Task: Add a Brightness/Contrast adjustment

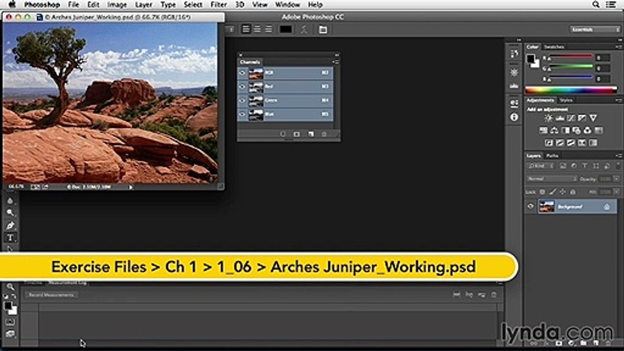Action: (548, 118)
